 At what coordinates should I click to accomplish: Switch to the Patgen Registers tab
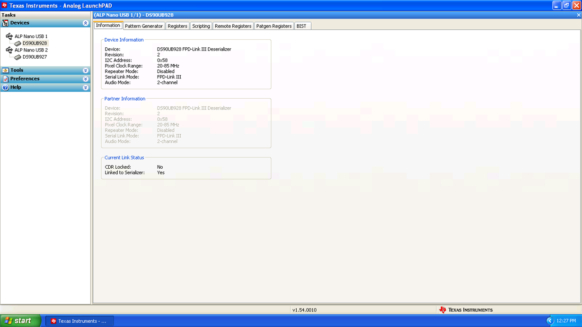274,26
